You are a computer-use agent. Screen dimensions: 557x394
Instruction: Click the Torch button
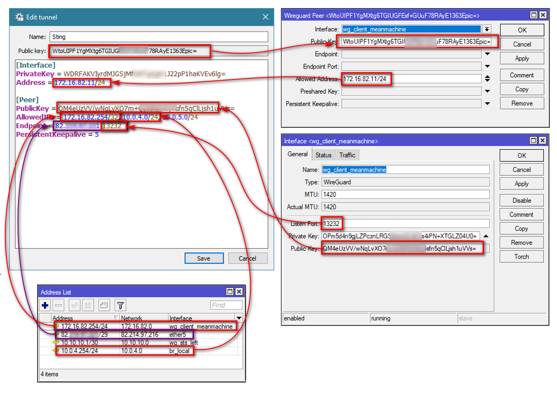click(521, 256)
